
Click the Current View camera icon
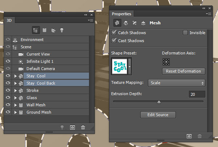click(21, 54)
